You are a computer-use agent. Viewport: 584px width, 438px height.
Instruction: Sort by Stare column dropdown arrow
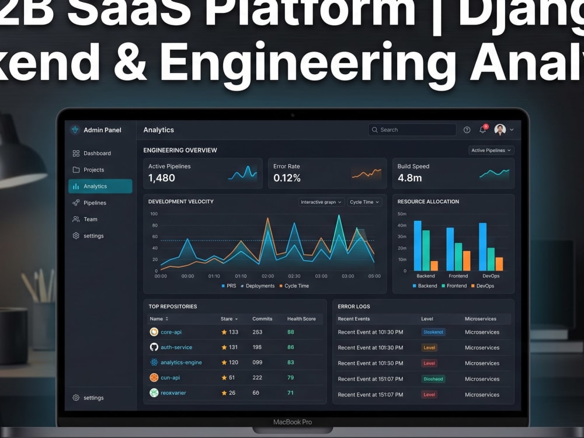point(236,319)
